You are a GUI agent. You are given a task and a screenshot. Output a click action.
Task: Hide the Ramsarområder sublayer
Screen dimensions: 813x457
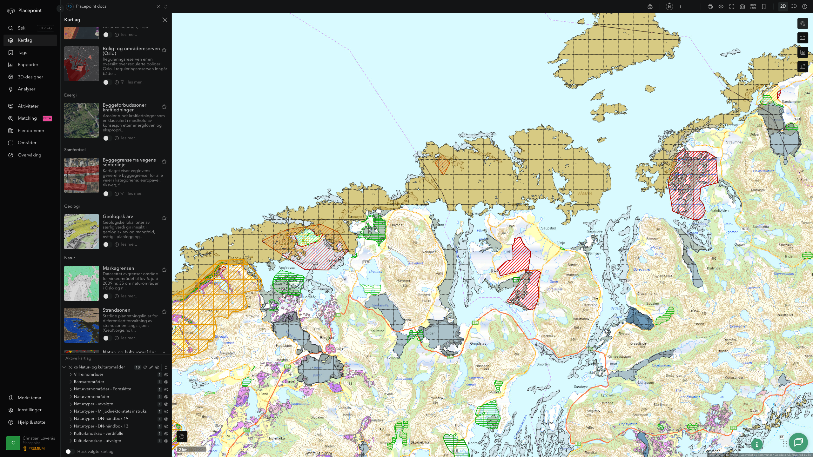(x=166, y=382)
